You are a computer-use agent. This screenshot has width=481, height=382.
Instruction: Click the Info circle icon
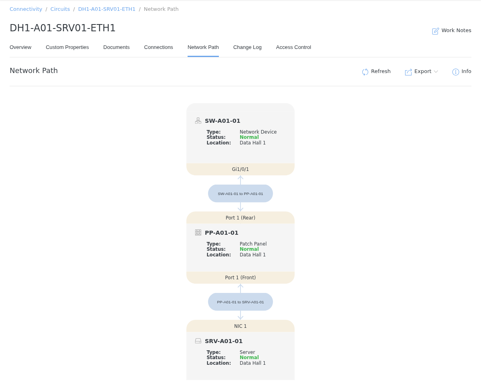(x=456, y=72)
